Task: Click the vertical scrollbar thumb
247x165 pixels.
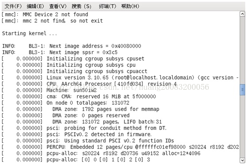Action: click(242, 90)
